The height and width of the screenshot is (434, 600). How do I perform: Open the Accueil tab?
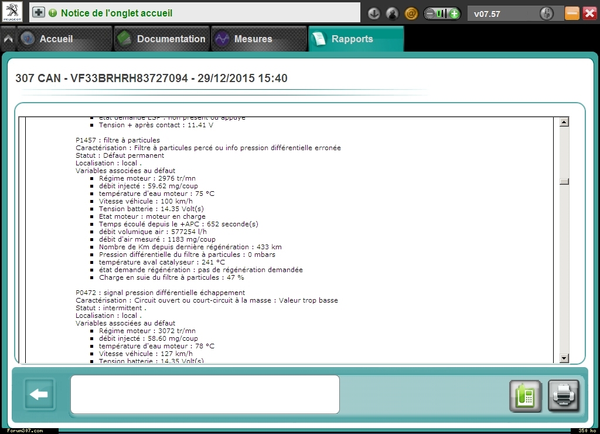[56, 39]
